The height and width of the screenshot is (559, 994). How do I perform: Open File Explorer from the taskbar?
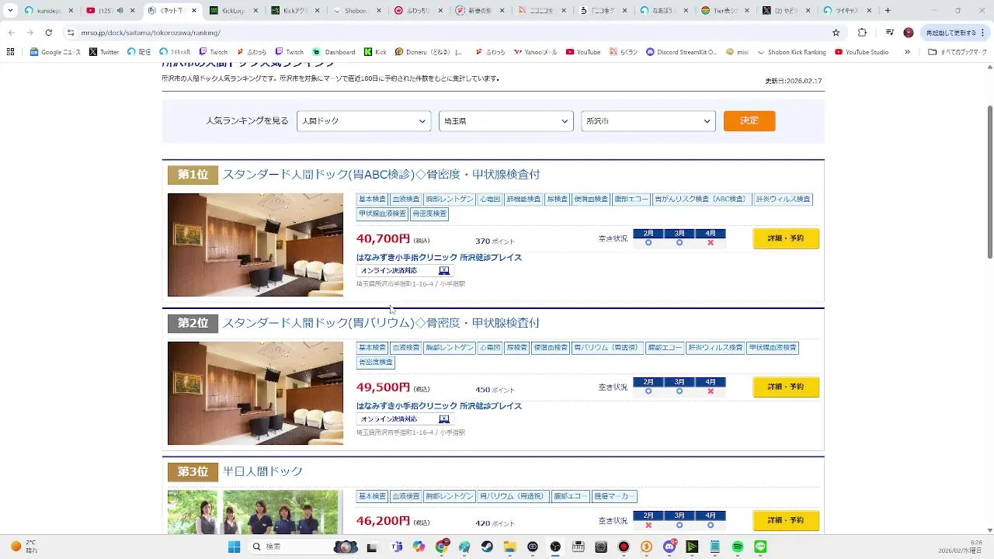click(x=509, y=547)
